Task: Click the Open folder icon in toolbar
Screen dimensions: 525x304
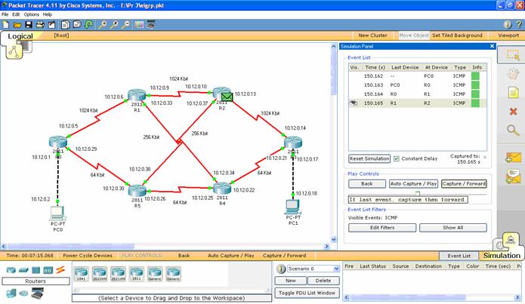Action: (x=17, y=24)
